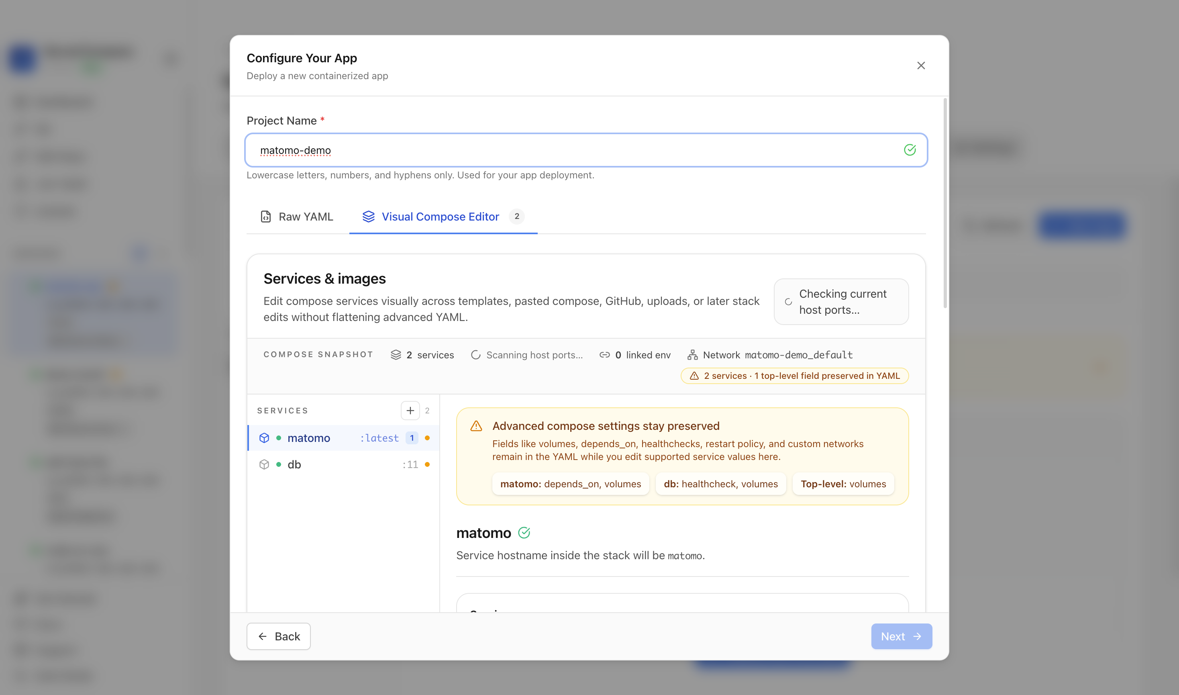
Task: Click the dialog's vertical scrollbar
Action: pyautogui.click(x=945, y=203)
